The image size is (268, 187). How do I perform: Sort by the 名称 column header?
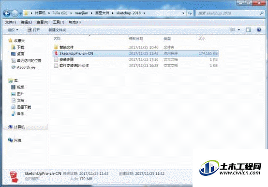tap(57, 39)
